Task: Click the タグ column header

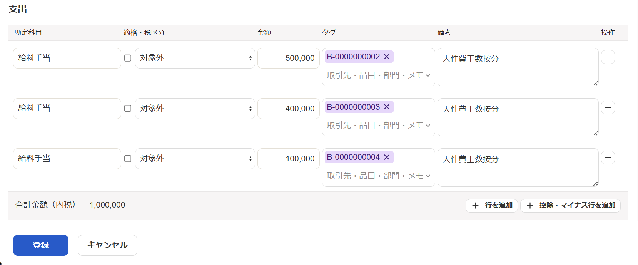Action: pos(329,33)
